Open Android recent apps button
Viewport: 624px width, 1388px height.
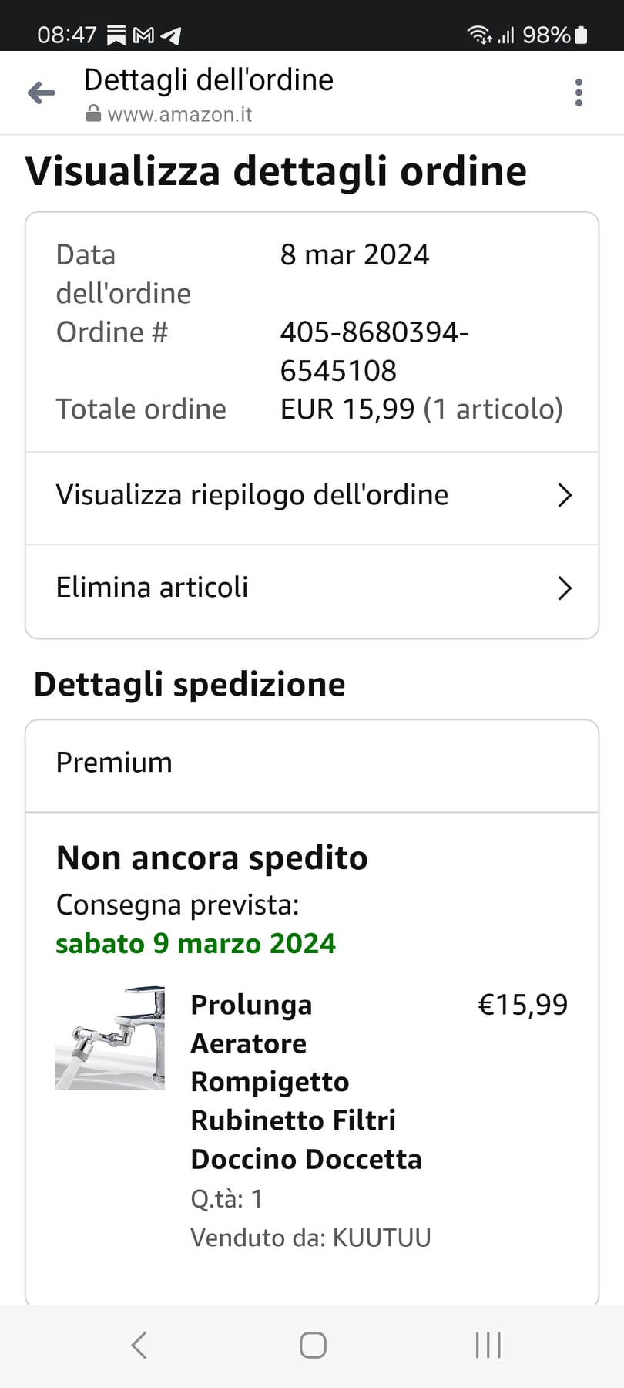pyautogui.click(x=488, y=1345)
